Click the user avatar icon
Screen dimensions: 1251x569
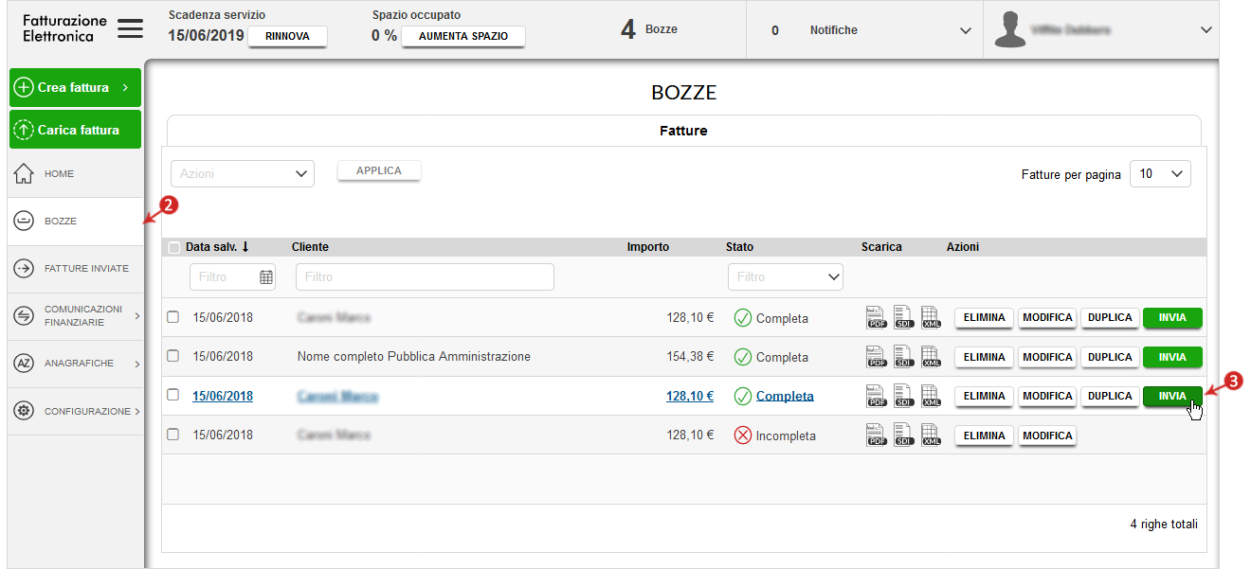[x=1010, y=30]
